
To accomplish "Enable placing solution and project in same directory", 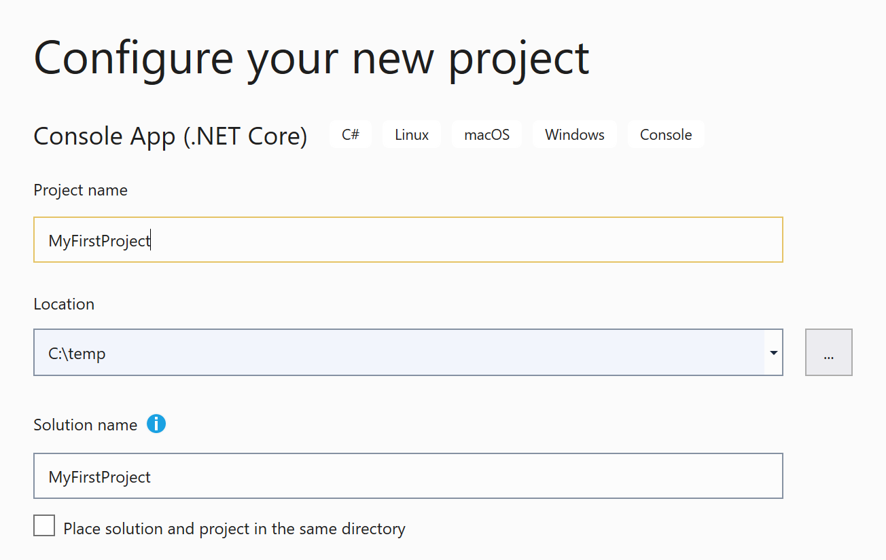I will pyautogui.click(x=44, y=526).
